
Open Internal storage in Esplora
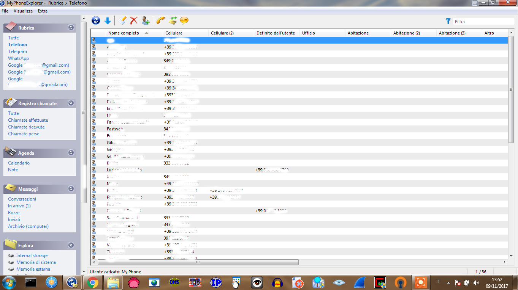(x=32, y=256)
